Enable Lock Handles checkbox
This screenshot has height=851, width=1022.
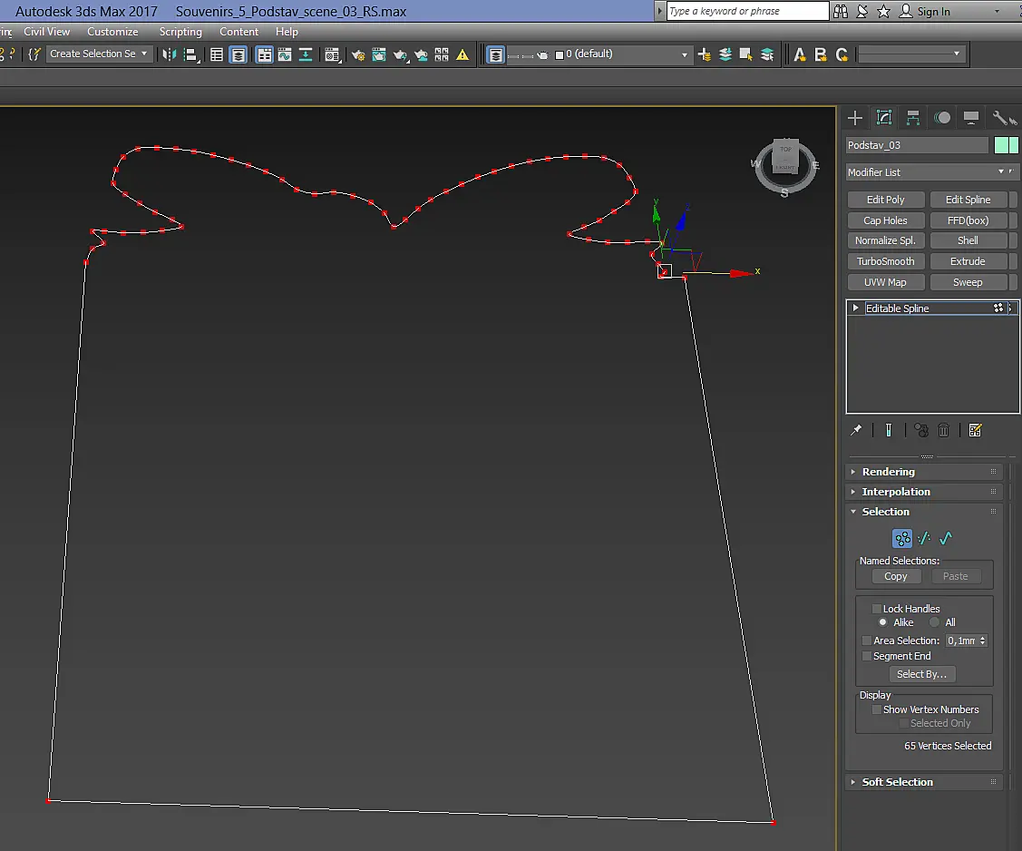point(877,609)
